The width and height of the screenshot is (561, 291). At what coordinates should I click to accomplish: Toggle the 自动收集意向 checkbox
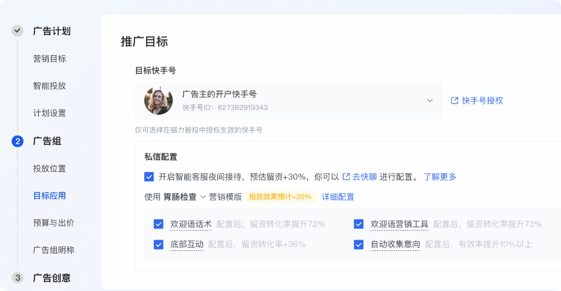359,245
